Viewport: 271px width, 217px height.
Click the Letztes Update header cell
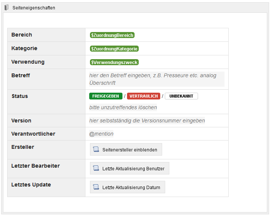[46, 188]
